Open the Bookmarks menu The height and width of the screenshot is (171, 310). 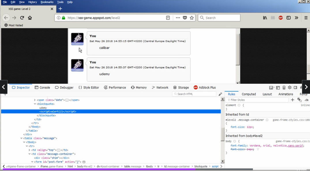pyautogui.click(x=47, y=2)
